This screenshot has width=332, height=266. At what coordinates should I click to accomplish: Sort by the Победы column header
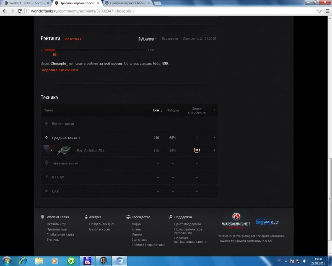(173, 110)
